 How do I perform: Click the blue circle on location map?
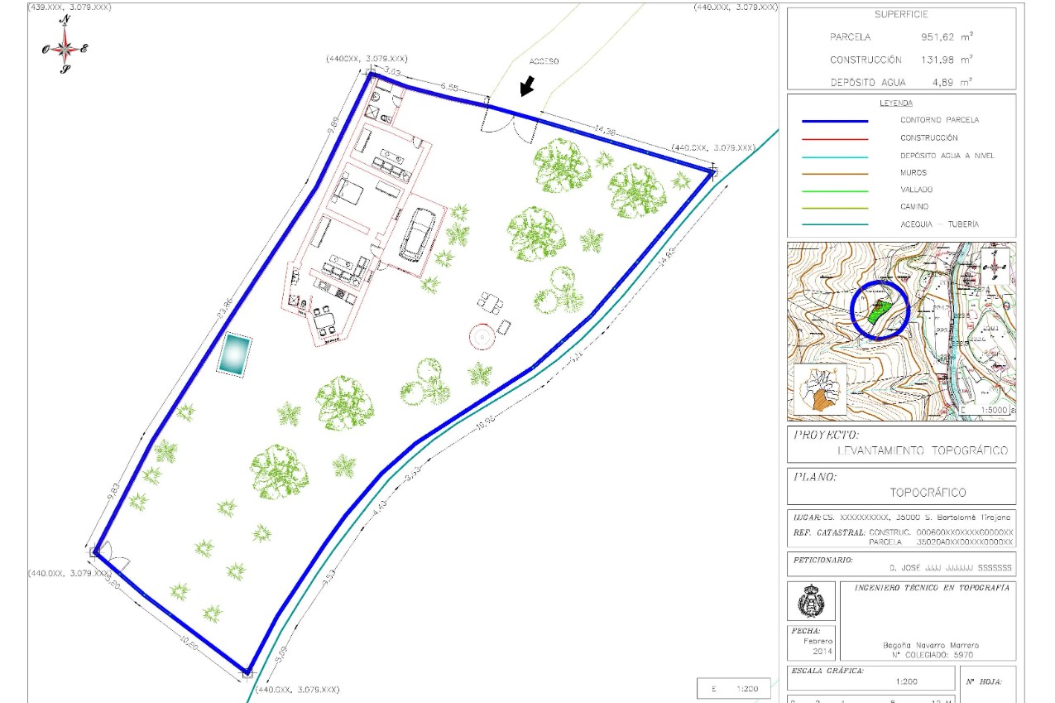tap(880, 311)
